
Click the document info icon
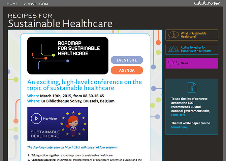(192, 88)
